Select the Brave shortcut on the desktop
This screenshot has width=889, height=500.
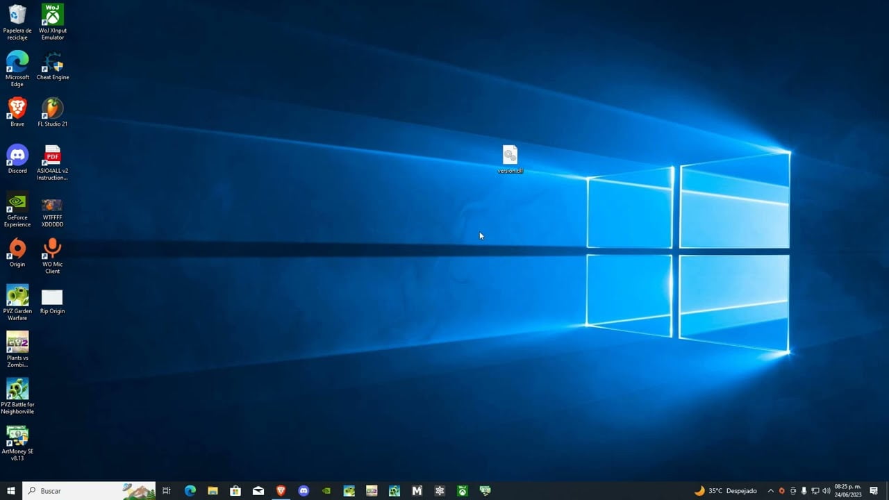click(17, 112)
